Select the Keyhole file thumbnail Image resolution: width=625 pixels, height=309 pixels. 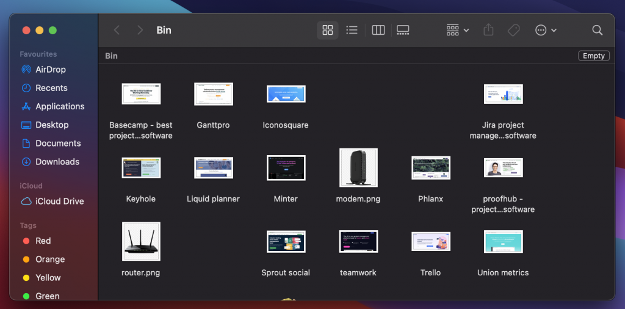pos(141,167)
